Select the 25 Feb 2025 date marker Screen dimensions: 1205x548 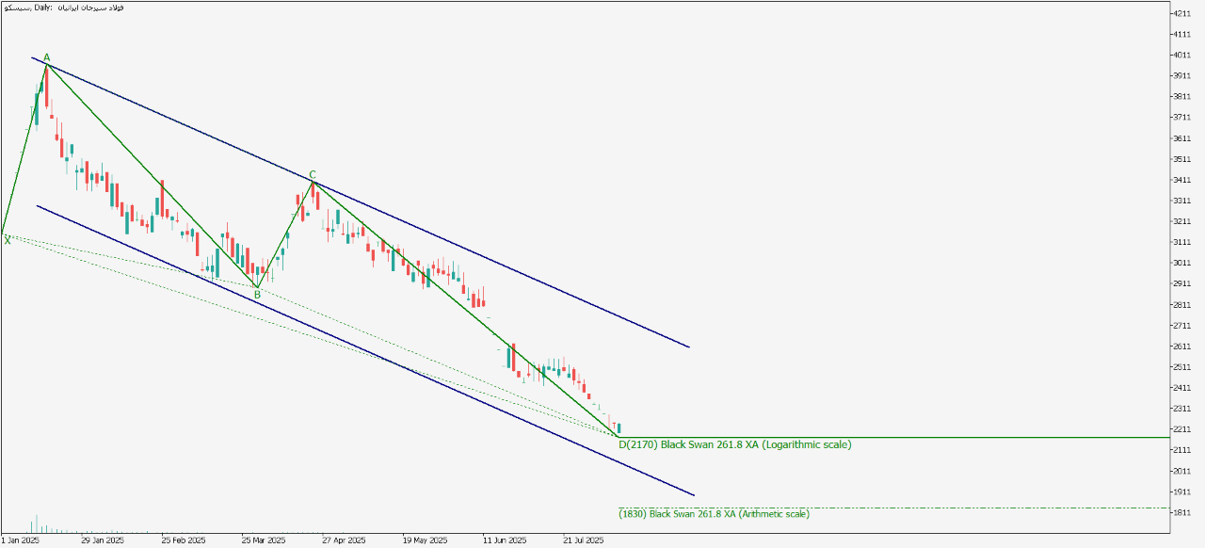(184, 541)
